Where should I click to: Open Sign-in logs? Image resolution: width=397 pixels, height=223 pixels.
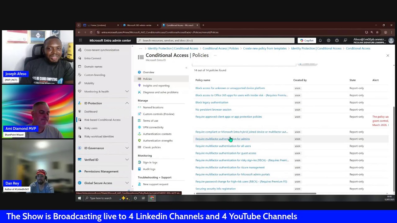(150, 163)
